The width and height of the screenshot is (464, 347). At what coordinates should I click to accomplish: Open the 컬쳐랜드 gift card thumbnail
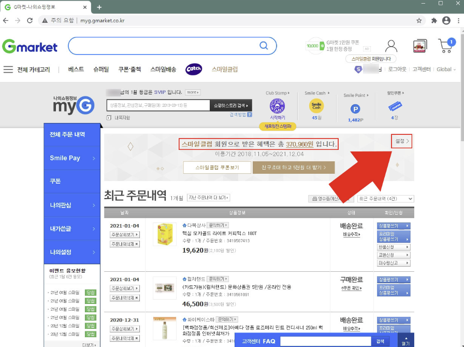[165, 288]
